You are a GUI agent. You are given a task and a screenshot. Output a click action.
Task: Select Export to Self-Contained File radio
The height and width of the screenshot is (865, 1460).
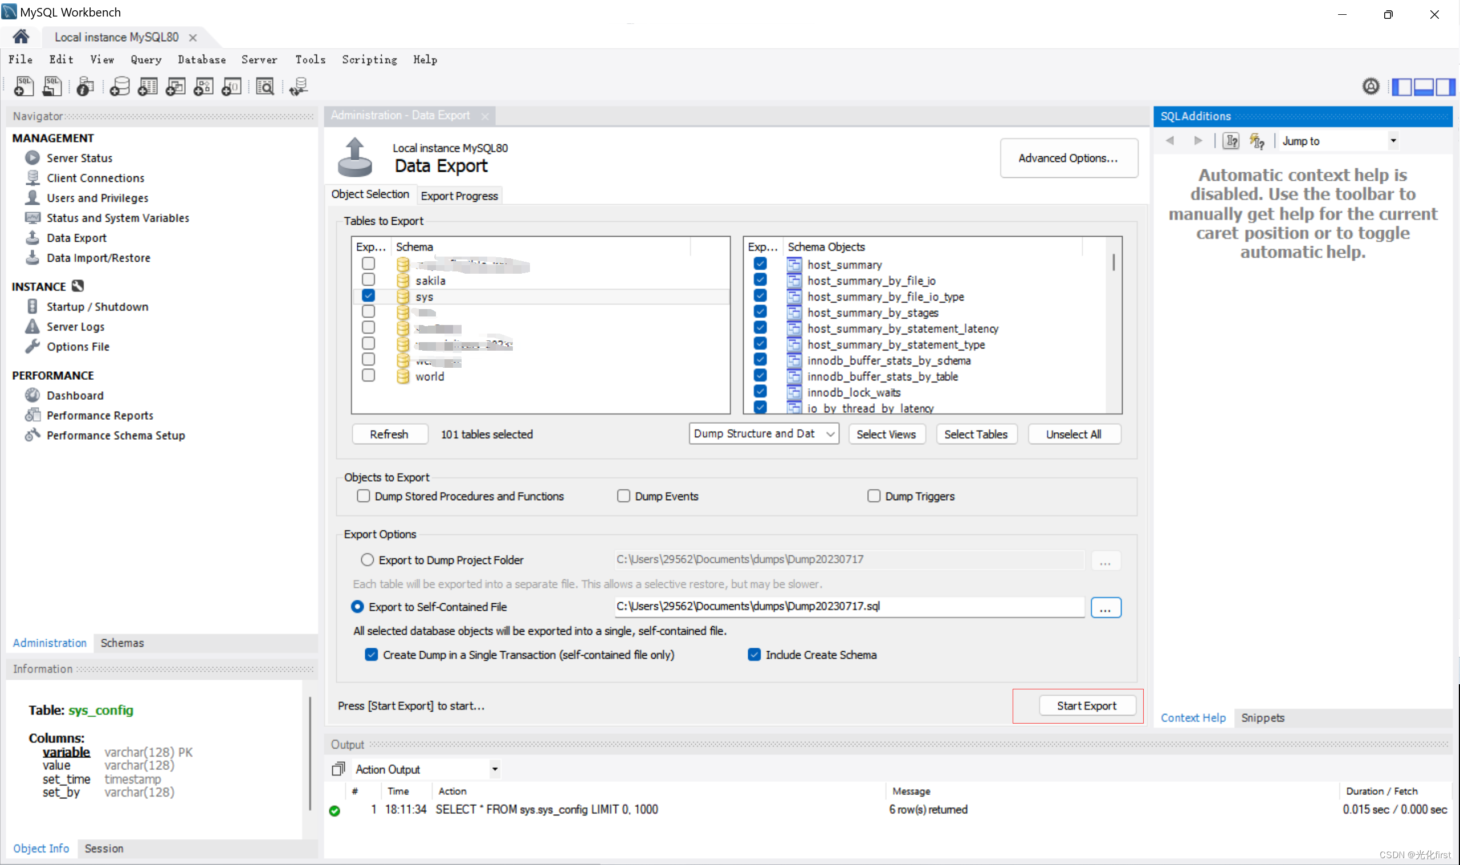pos(357,607)
